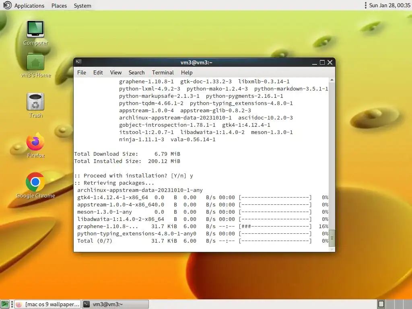Click 'asciidoc-10.2.0-3' package name
Viewport: 412px width, 309px height.
click(x=266, y=118)
